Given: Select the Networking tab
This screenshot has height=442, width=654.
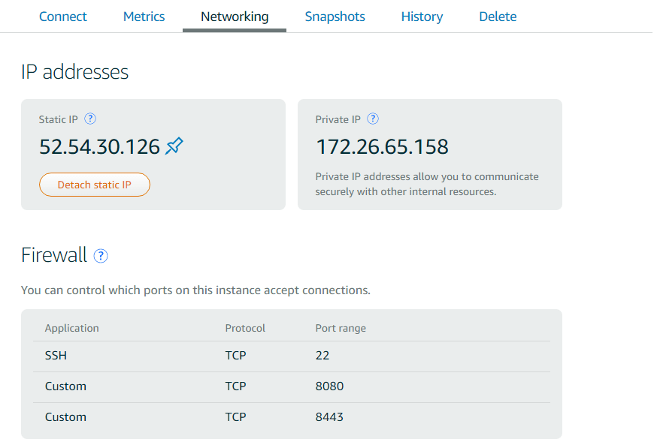Looking at the screenshot, I should click(x=235, y=17).
